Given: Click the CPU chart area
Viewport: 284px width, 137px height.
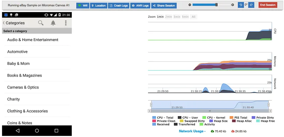Looking at the screenshot, I should pos(210,31).
